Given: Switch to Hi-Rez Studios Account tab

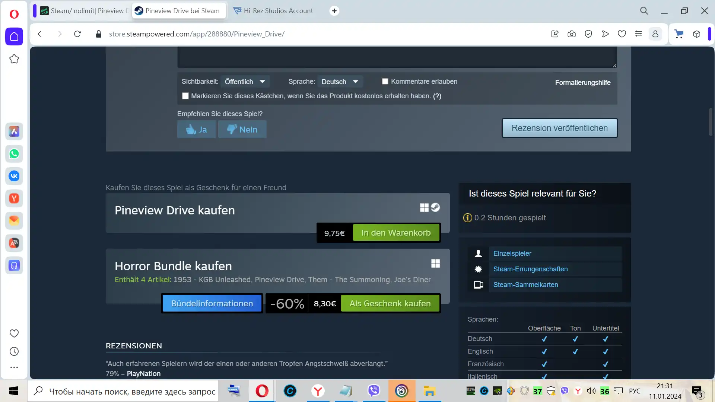Looking at the screenshot, I should click(x=274, y=11).
